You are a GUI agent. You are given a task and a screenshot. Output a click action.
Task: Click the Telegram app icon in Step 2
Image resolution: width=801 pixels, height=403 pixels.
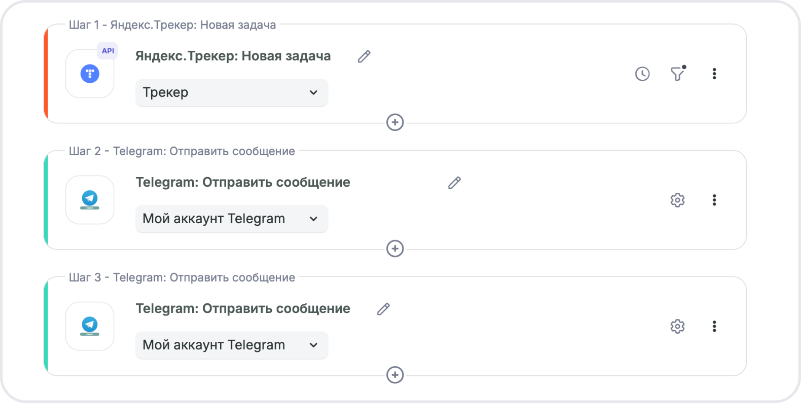pos(90,200)
